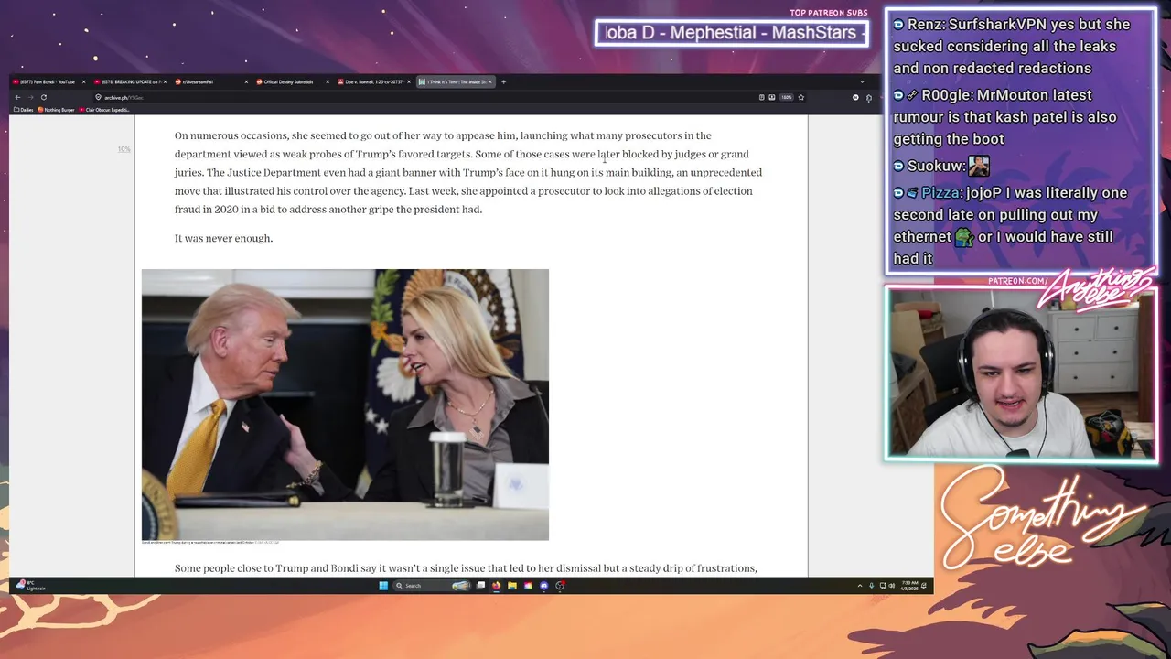
Task: Open the network icon in system tray
Action: pyautogui.click(x=882, y=586)
